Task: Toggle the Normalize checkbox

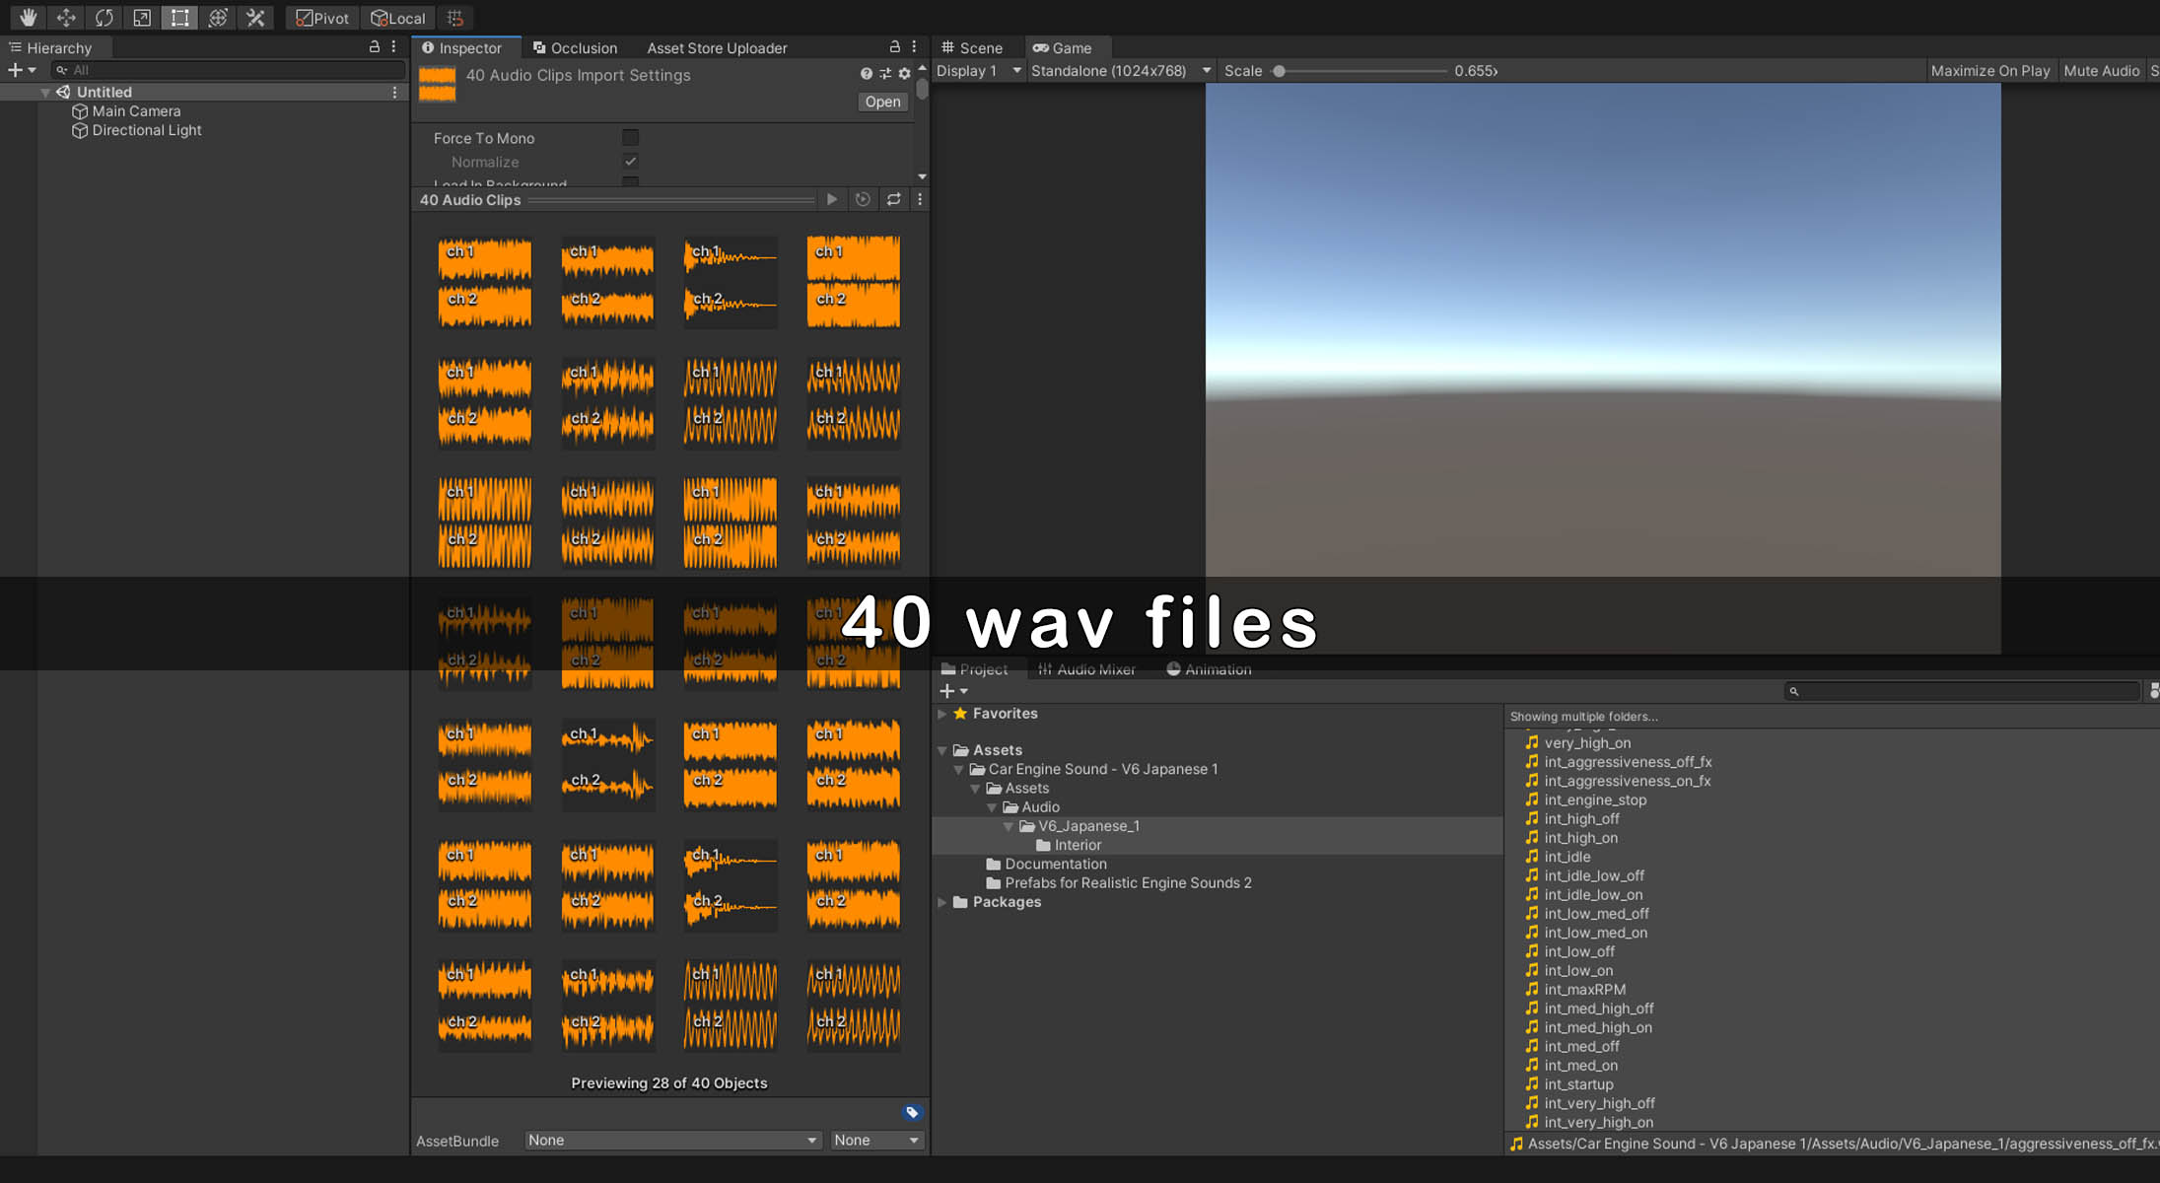Action: (630, 161)
